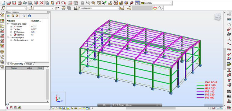The width and height of the screenshot is (232, 111).
Task: Click the Undo red arrow icon
Action: [58, 3]
